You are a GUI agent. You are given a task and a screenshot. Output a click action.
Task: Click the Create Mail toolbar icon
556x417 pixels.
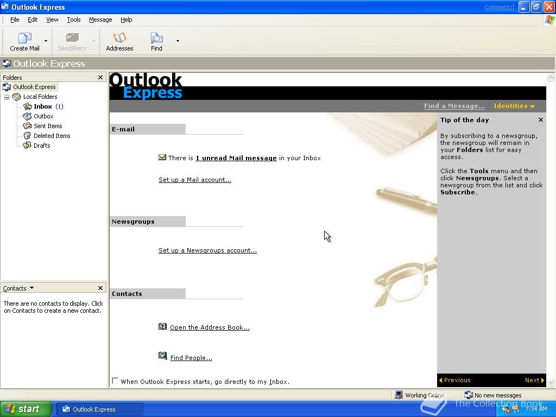[x=24, y=38]
